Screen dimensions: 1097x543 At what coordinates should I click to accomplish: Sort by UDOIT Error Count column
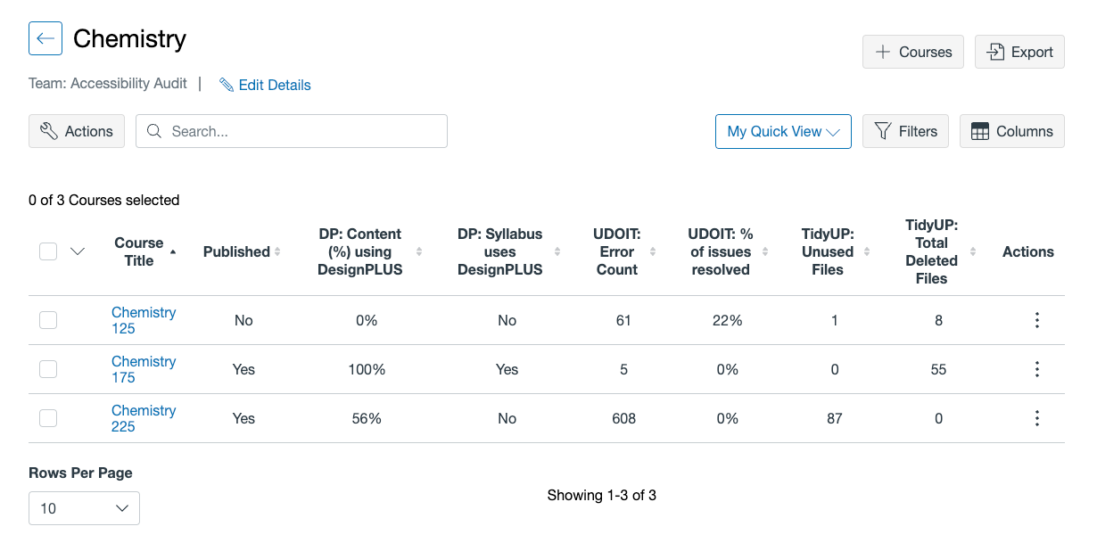tap(652, 252)
